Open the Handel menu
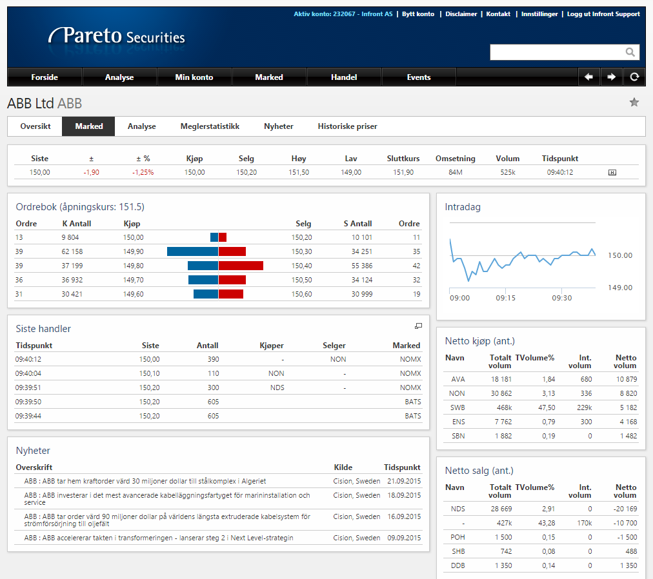Viewport: 653px width, 579px height. [344, 77]
